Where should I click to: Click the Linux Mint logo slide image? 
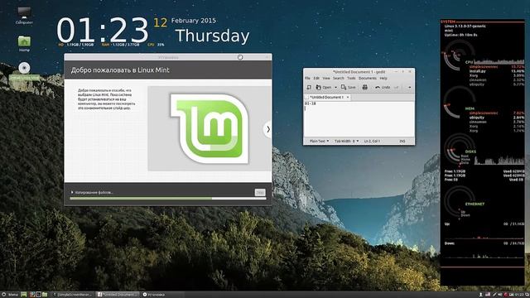210,129
